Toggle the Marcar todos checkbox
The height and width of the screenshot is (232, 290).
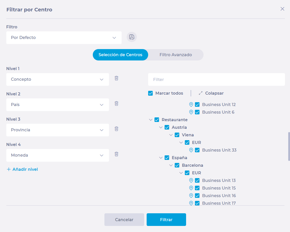click(x=150, y=93)
